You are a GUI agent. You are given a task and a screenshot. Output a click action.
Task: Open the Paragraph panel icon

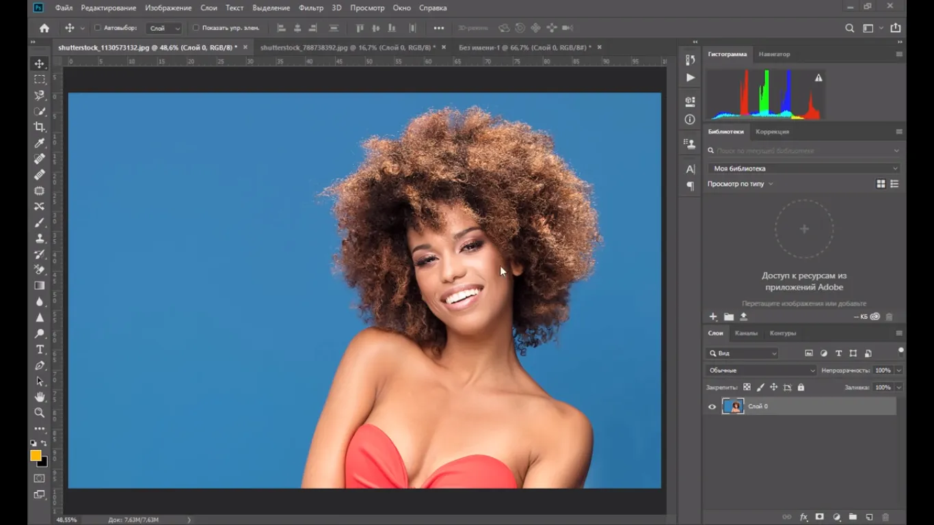point(690,186)
